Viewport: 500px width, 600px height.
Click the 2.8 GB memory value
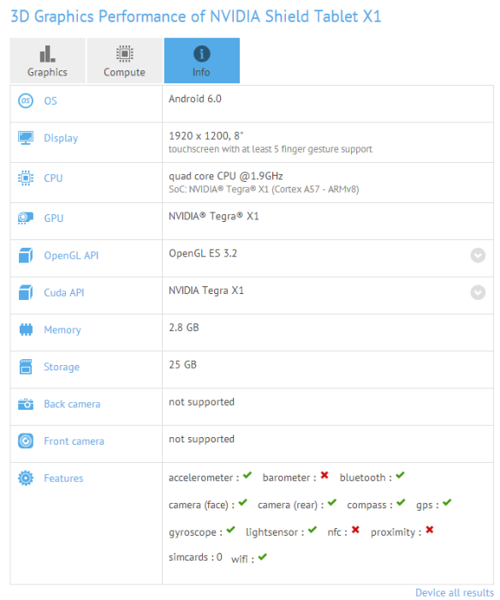pos(184,327)
